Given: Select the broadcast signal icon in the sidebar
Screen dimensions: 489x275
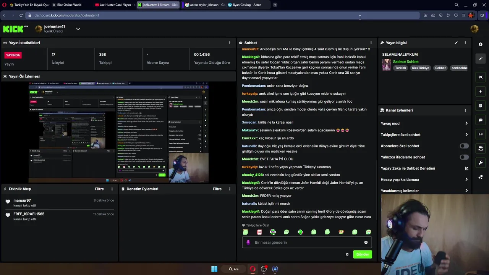Looking at the screenshot, I should click(x=481, y=134).
